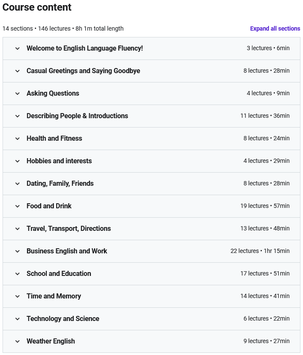
Task: Expand the School and Education section
Action: pyautogui.click(x=151, y=274)
